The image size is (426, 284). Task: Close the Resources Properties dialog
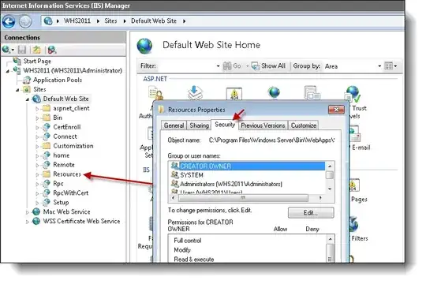pos(336,110)
